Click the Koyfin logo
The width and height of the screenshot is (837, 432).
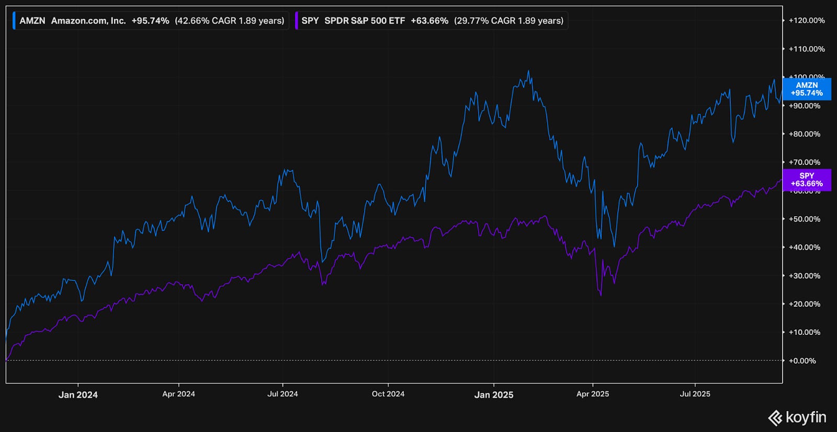click(797, 417)
